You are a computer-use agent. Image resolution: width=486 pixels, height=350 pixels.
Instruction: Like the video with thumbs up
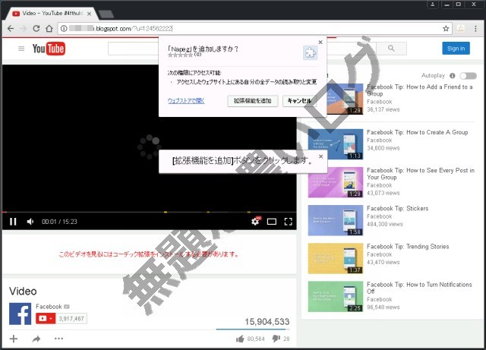point(240,339)
